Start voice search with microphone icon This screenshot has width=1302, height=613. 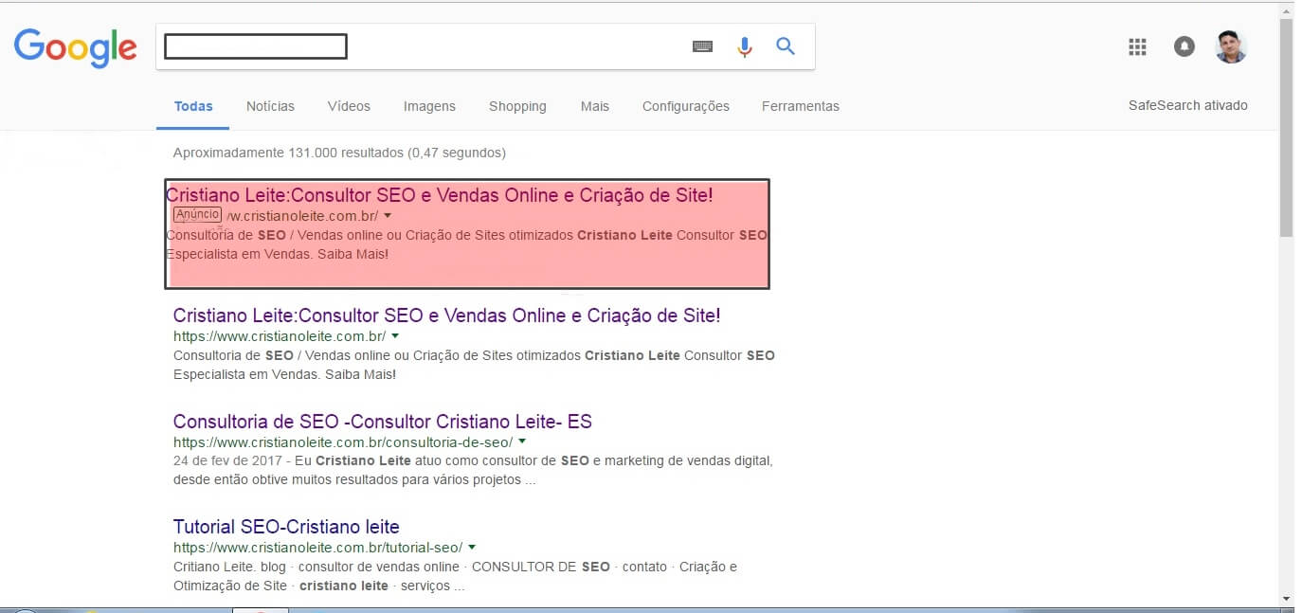coord(745,46)
